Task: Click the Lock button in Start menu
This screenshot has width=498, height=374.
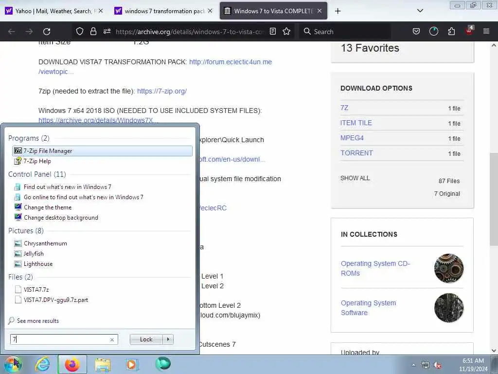Action: (146, 339)
